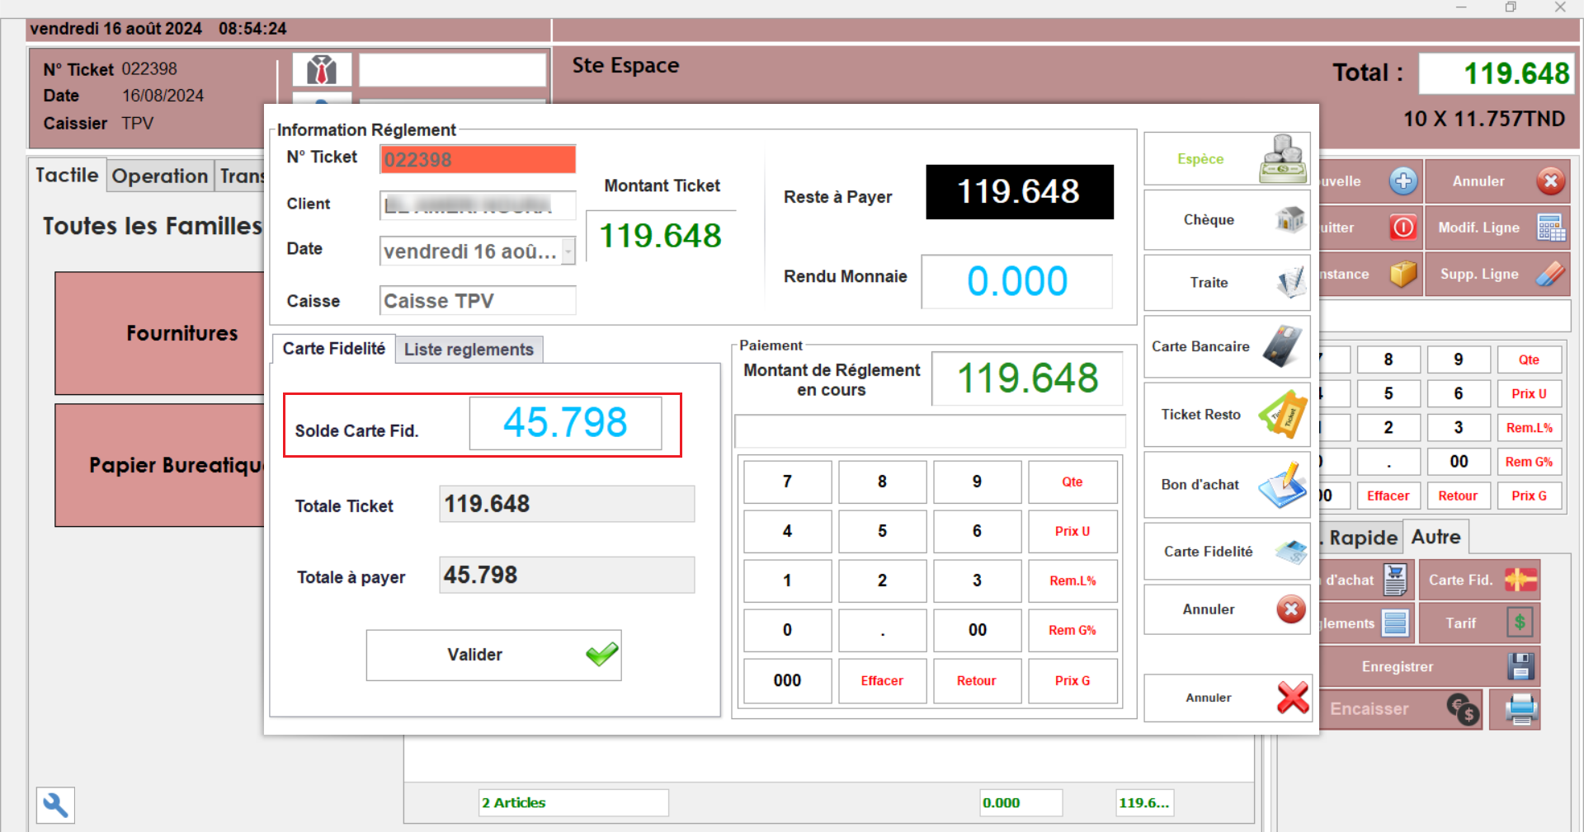Open Papier Bureautique family tile

click(x=161, y=465)
